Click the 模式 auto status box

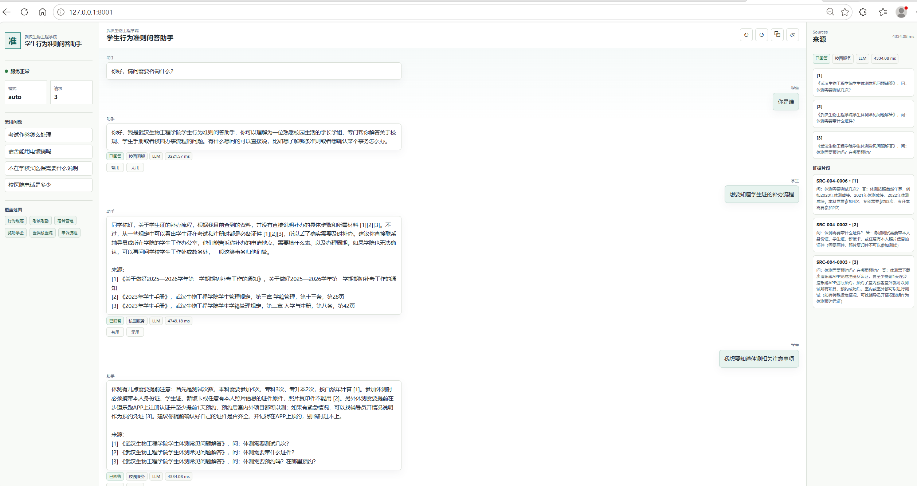click(26, 93)
